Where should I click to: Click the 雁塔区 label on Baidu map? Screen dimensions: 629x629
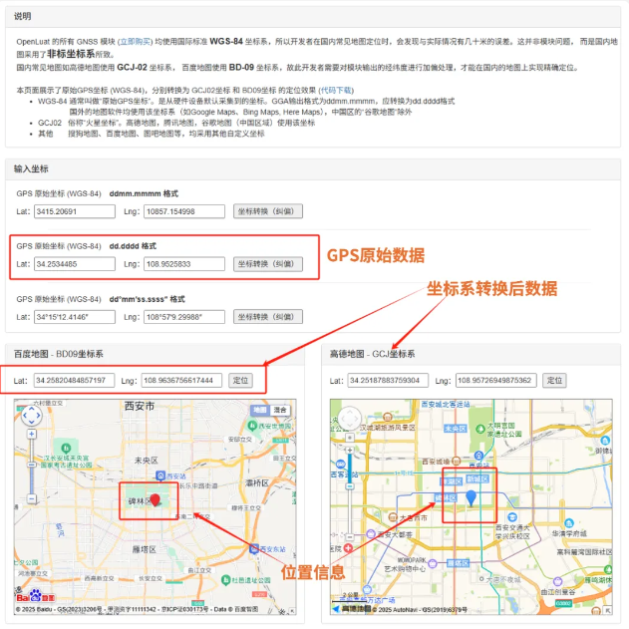click(144, 549)
